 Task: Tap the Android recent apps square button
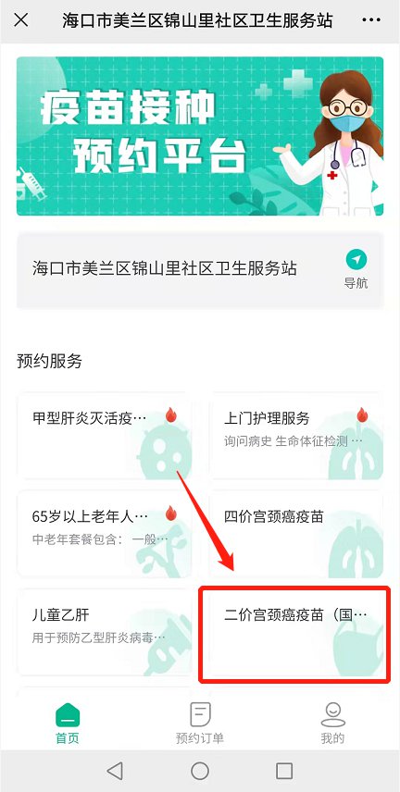click(284, 771)
